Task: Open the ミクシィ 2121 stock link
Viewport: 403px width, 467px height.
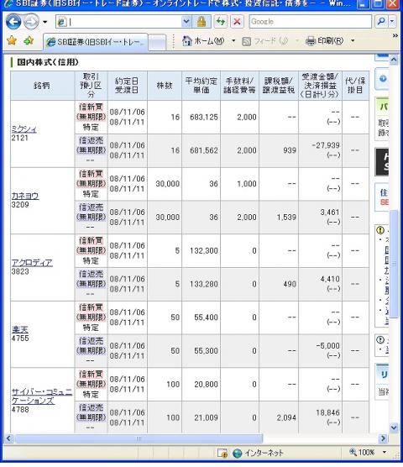Action: tap(24, 129)
